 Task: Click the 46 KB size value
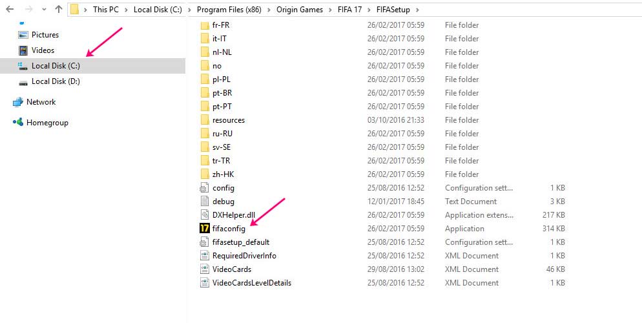[555, 269]
